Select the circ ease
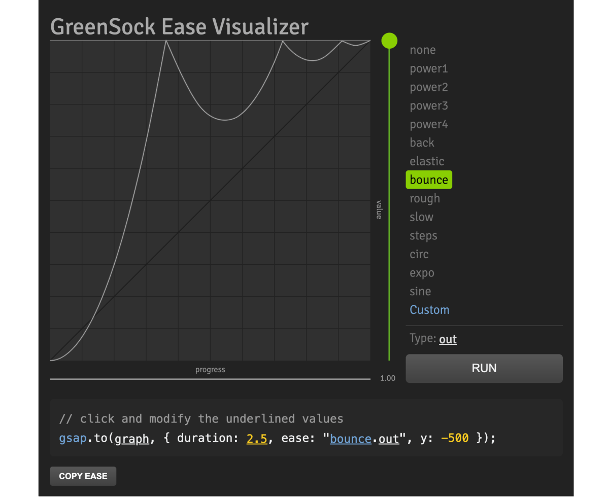 (x=419, y=254)
